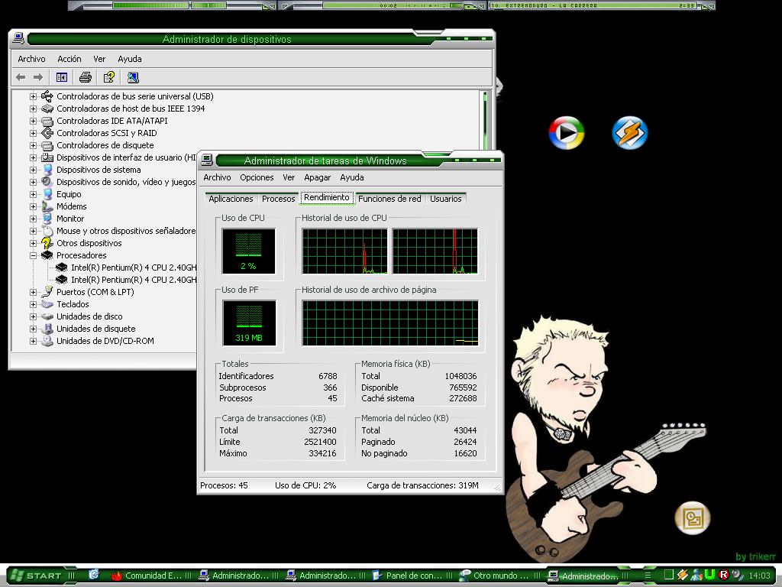This screenshot has height=587, width=782.
Task: Open the round gold desktop icon
Action: point(692,517)
